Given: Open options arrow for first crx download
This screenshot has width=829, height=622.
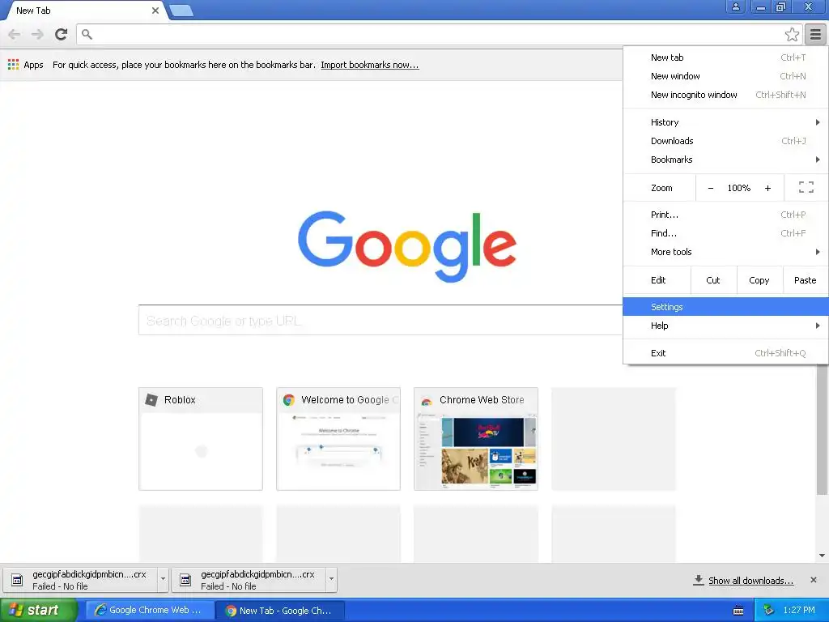Looking at the screenshot, I should coord(163,580).
